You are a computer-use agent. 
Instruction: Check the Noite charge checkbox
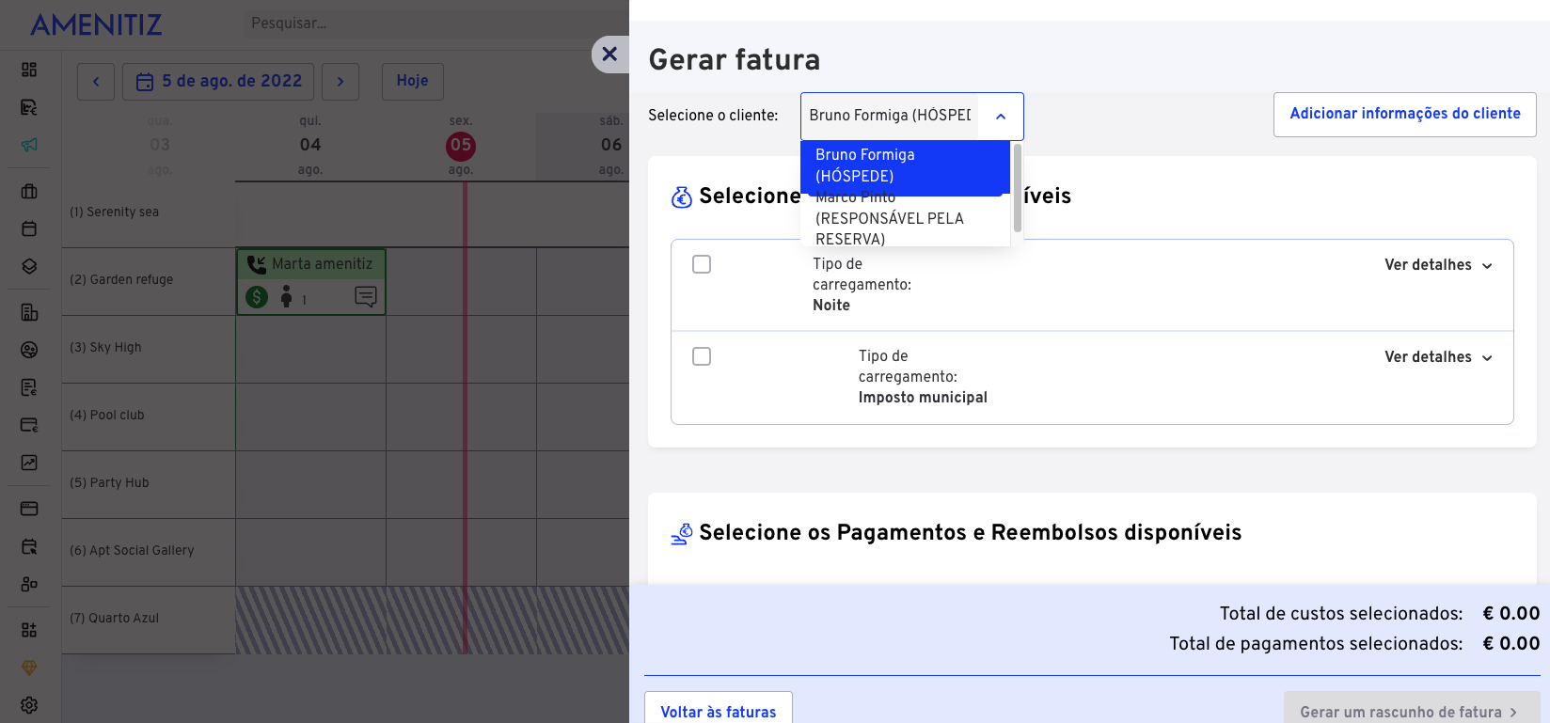click(x=702, y=264)
